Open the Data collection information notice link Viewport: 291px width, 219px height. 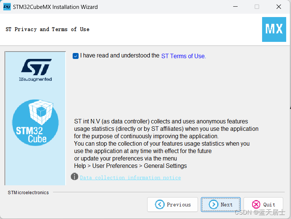(x=130, y=177)
